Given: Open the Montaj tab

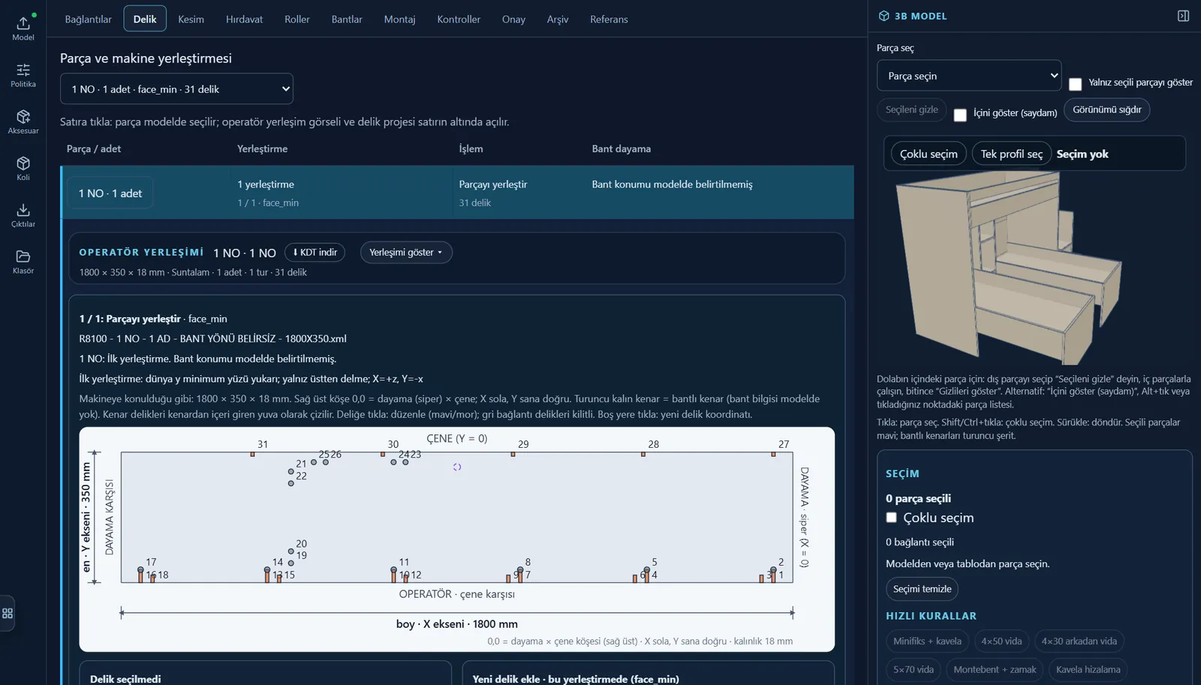Looking at the screenshot, I should [399, 19].
